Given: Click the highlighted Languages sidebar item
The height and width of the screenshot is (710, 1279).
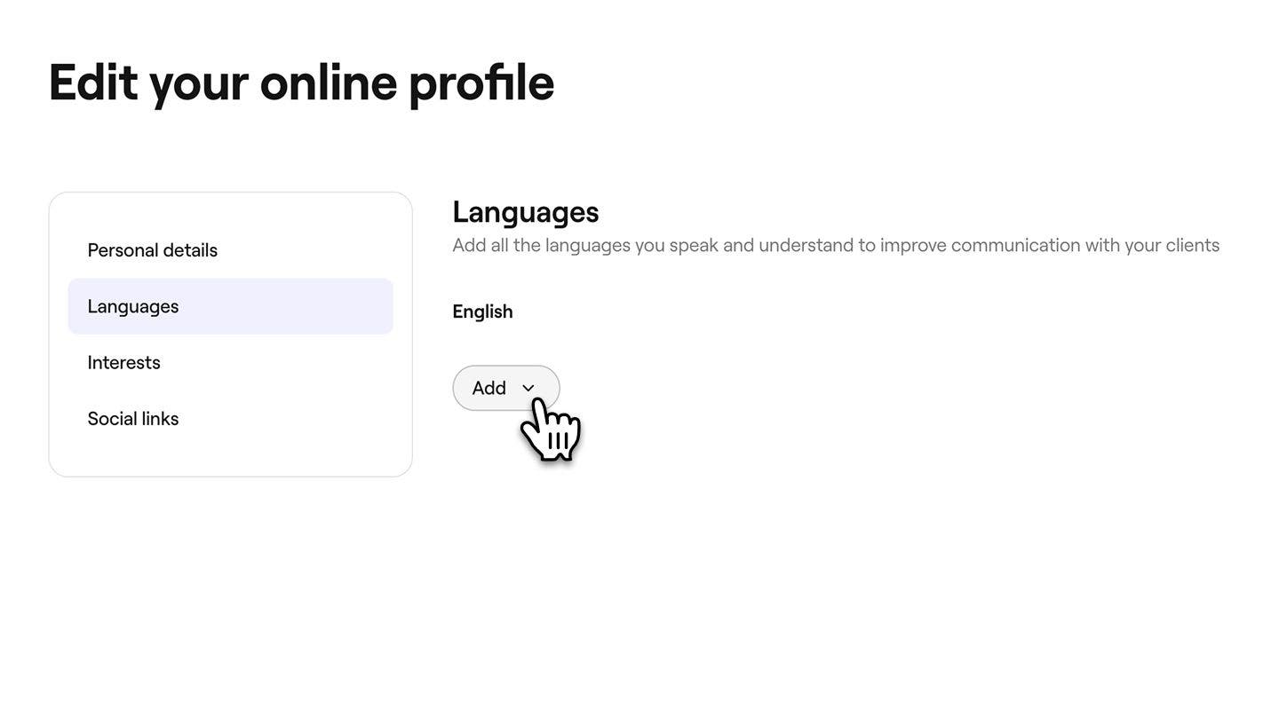Looking at the screenshot, I should pyautogui.click(x=230, y=306).
